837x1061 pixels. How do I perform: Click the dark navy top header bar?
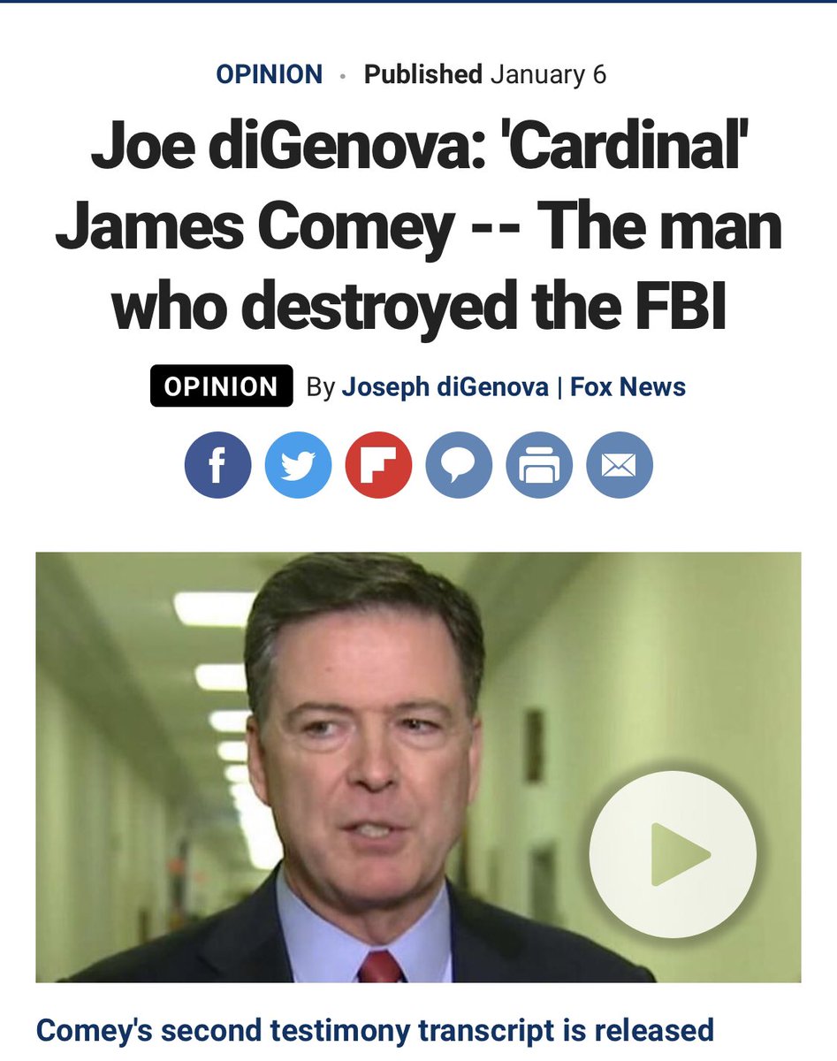pyautogui.click(x=418, y=2)
